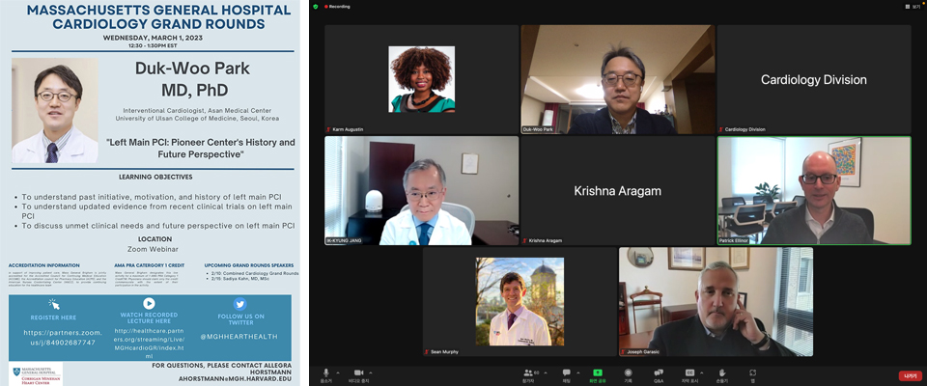This screenshot has height=386, width=927.
Task: Select Karm Augustin's video tile
Action: 422,79
